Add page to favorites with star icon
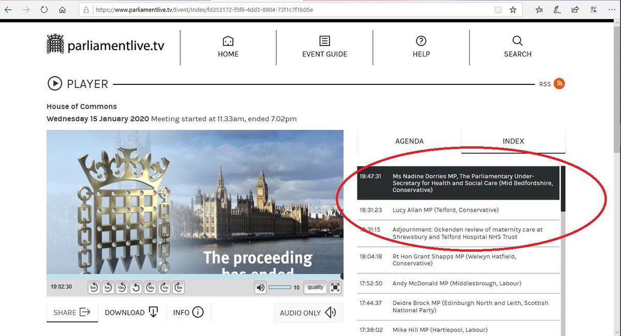Screen dimensions: 621x336 (513, 9)
